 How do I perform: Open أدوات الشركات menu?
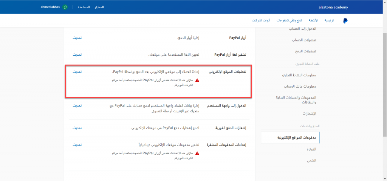[x=261, y=21]
